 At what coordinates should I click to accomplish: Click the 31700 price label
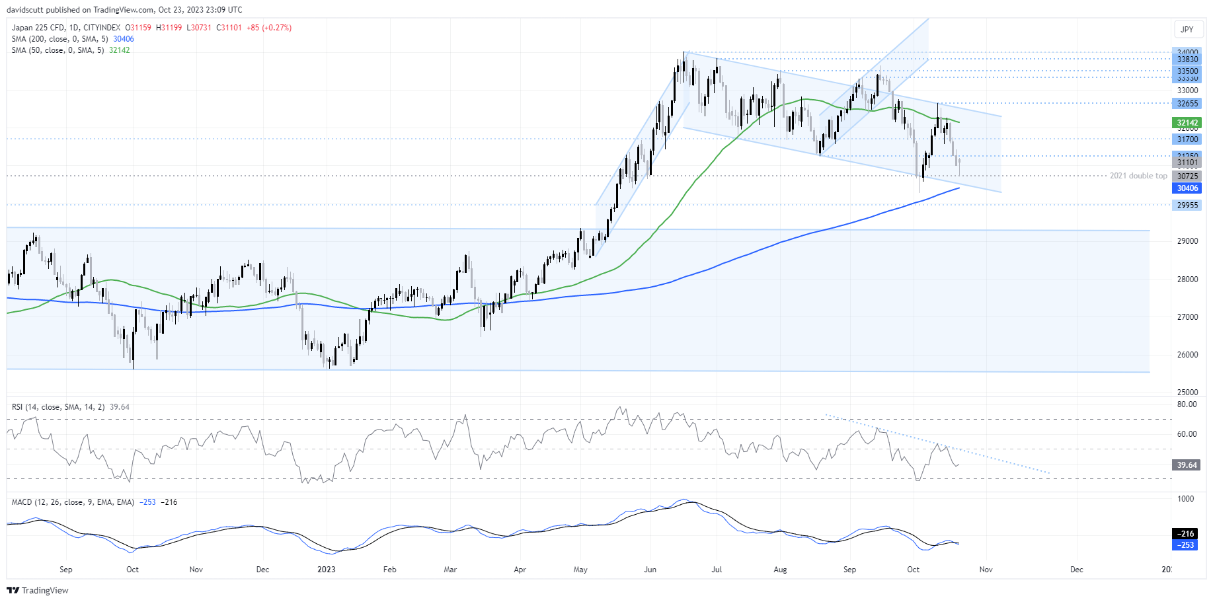tap(1187, 139)
